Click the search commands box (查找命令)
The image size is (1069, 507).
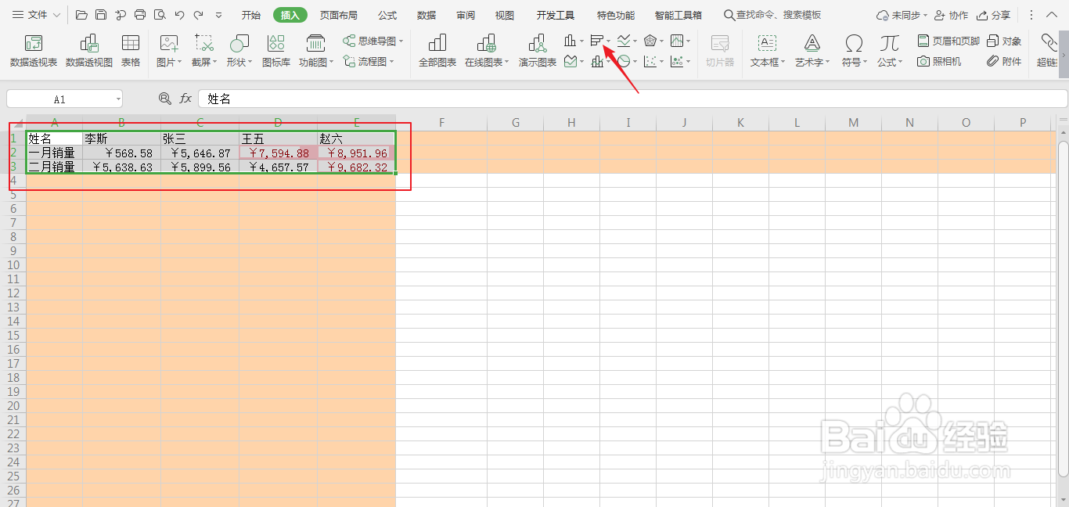pos(772,15)
